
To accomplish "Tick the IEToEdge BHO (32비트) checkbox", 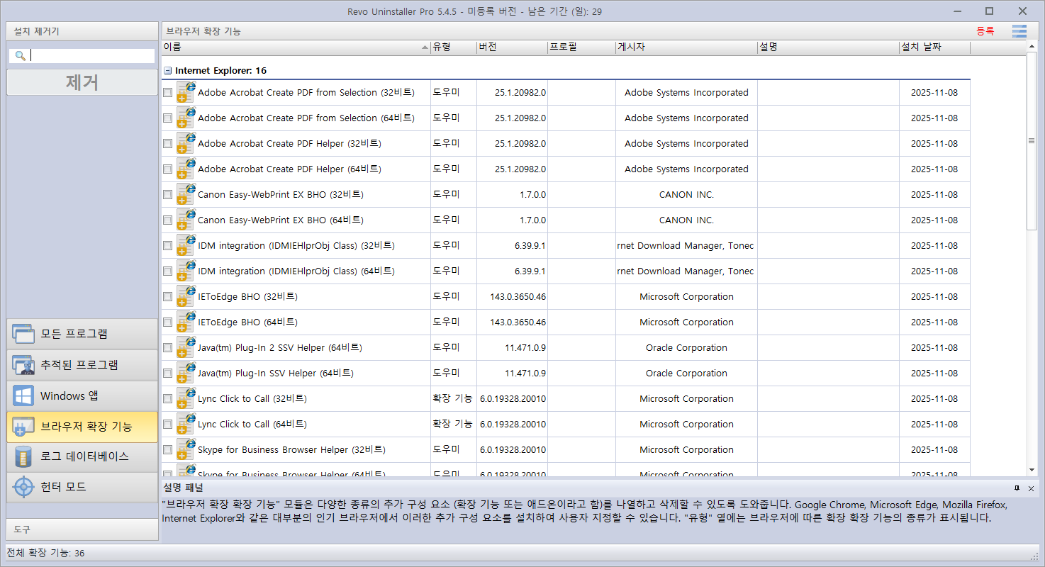I will click(x=167, y=297).
